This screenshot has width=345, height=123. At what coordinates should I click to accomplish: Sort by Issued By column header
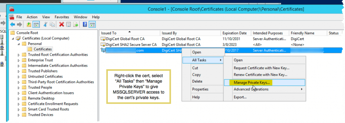(190, 33)
